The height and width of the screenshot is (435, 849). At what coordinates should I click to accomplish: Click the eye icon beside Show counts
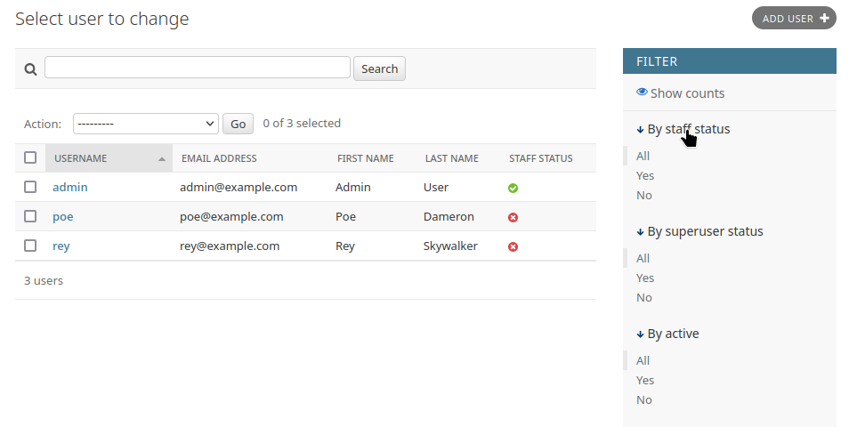[642, 93]
